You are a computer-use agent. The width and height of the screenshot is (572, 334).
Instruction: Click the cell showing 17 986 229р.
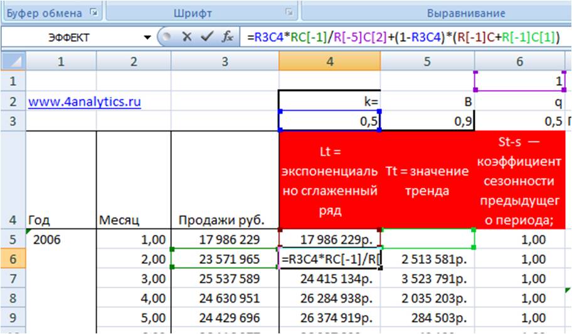[330, 239]
